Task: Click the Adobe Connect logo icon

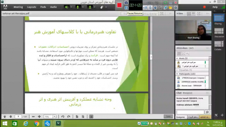Action: [x=5, y=7]
